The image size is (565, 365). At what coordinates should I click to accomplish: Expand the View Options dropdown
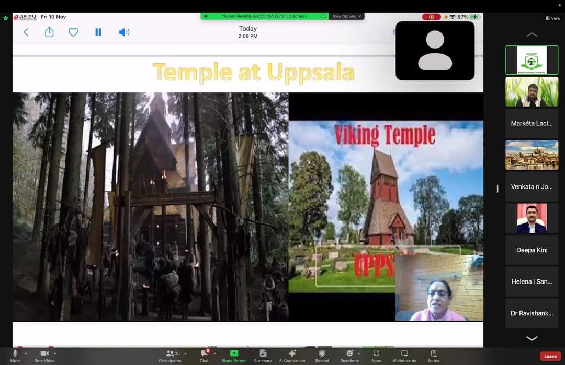point(347,16)
